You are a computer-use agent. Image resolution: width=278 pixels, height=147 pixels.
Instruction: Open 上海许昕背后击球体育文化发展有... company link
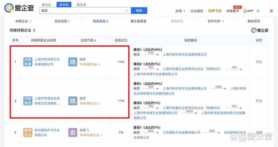[x=47, y=101]
